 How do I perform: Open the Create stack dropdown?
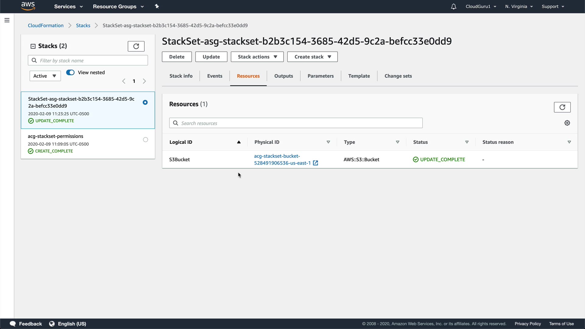click(x=312, y=57)
